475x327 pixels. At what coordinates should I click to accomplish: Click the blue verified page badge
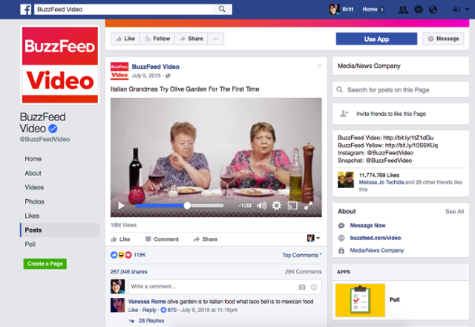point(53,129)
